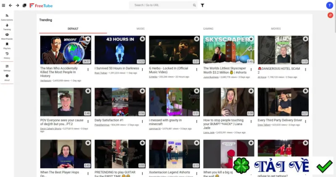This screenshot has width=336, height=177.
Task: Favorite 'The Man Who Accidentally Killed' video star
Action: pyautogui.click(x=88, y=39)
